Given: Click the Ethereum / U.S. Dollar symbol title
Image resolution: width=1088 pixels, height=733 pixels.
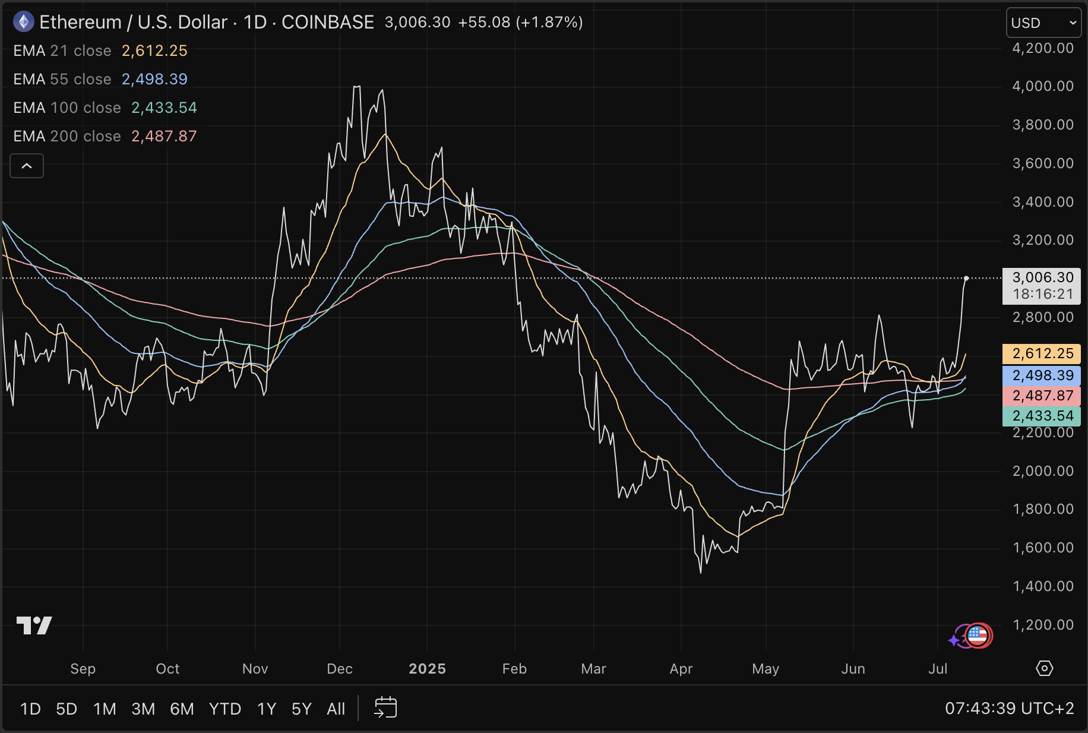Looking at the screenshot, I should pos(133,23).
